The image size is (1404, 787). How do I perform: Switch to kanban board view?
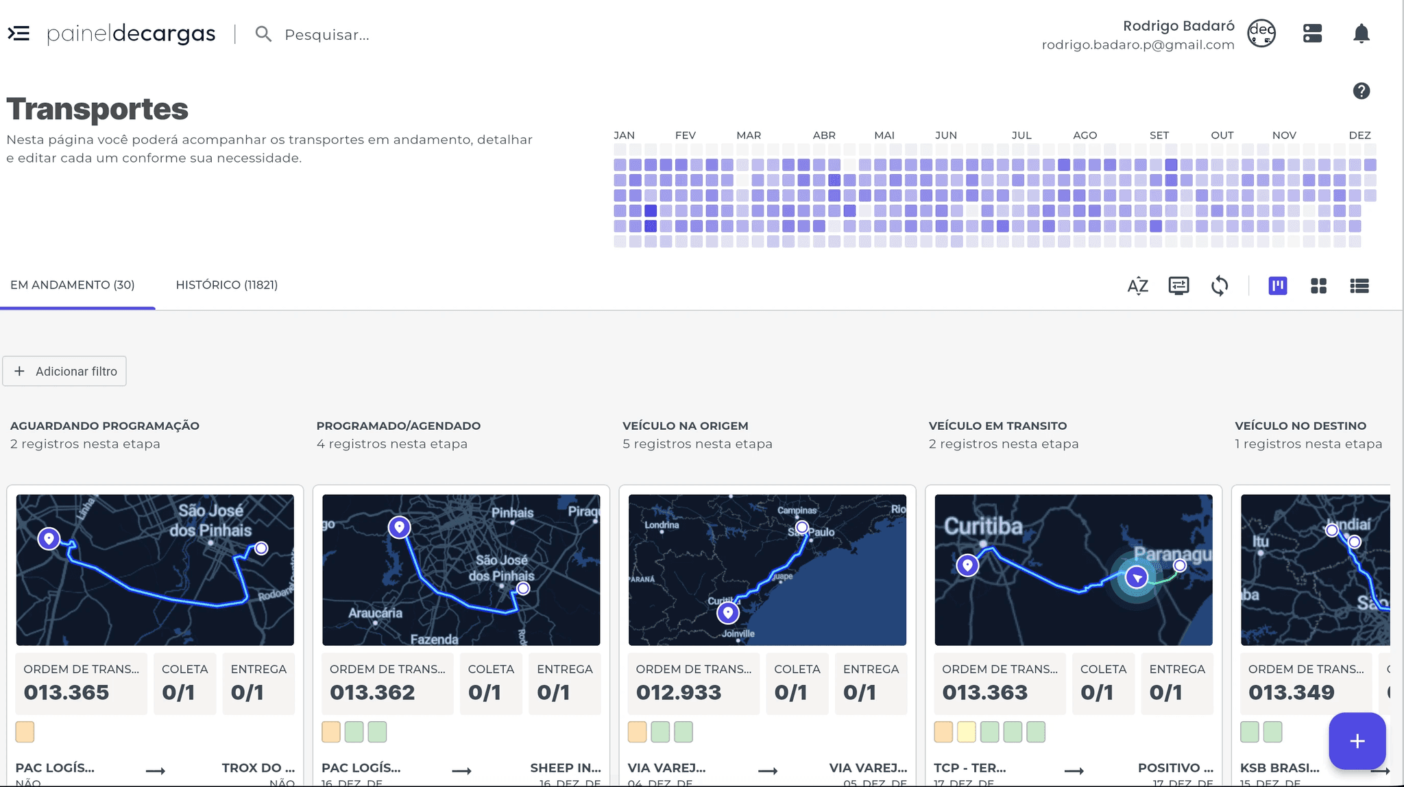point(1278,286)
